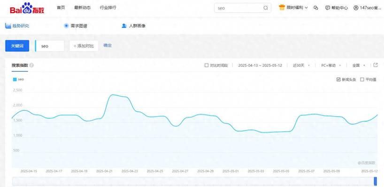
Task: Select the 搜索指数 tab
Action: [20, 65]
